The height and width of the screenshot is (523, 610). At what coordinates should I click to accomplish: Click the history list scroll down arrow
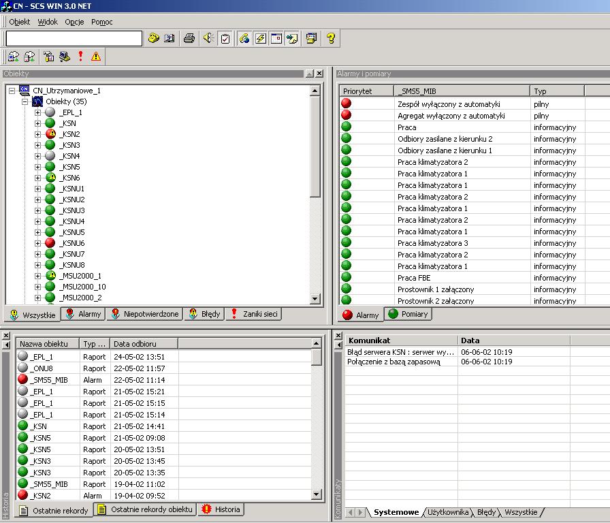317,494
